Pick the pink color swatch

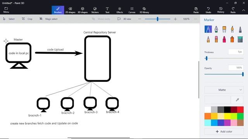pos(234,123)
